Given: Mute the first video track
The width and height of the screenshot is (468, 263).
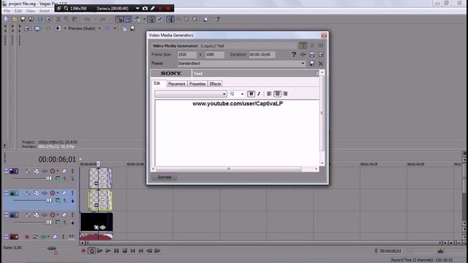Looking at the screenshot, I should [64, 171].
